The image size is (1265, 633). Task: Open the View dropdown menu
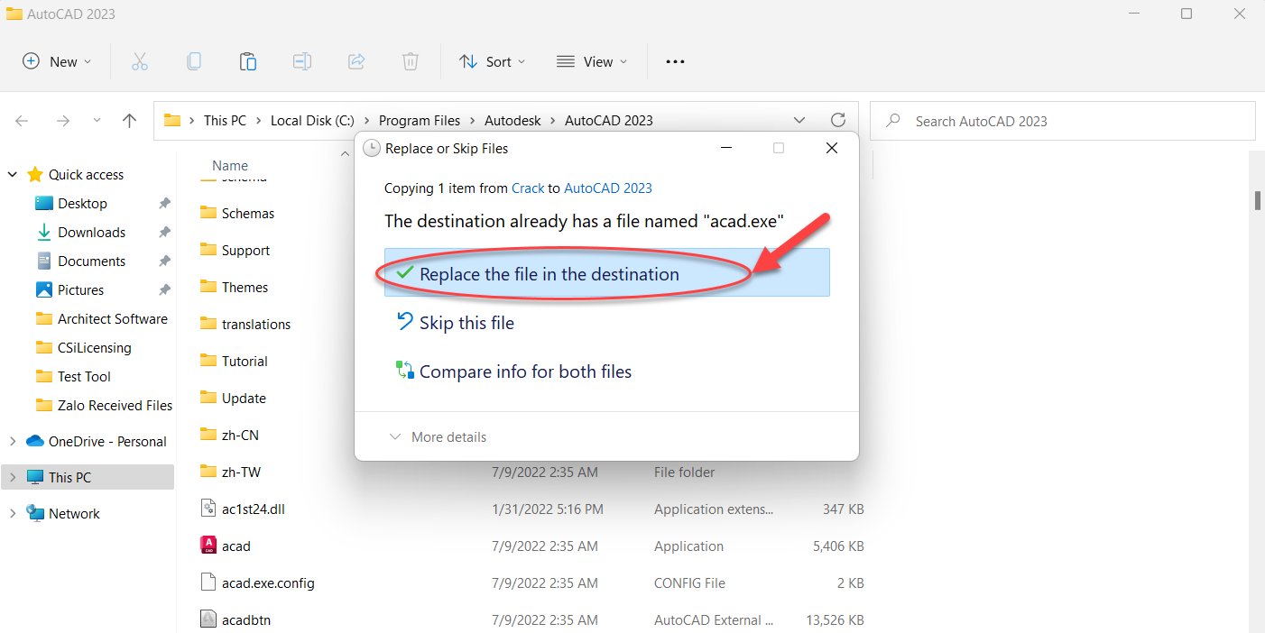click(x=591, y=61)
